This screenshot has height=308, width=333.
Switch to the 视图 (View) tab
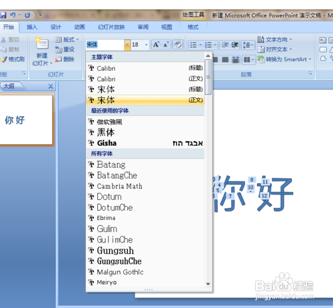click(166, 27)
